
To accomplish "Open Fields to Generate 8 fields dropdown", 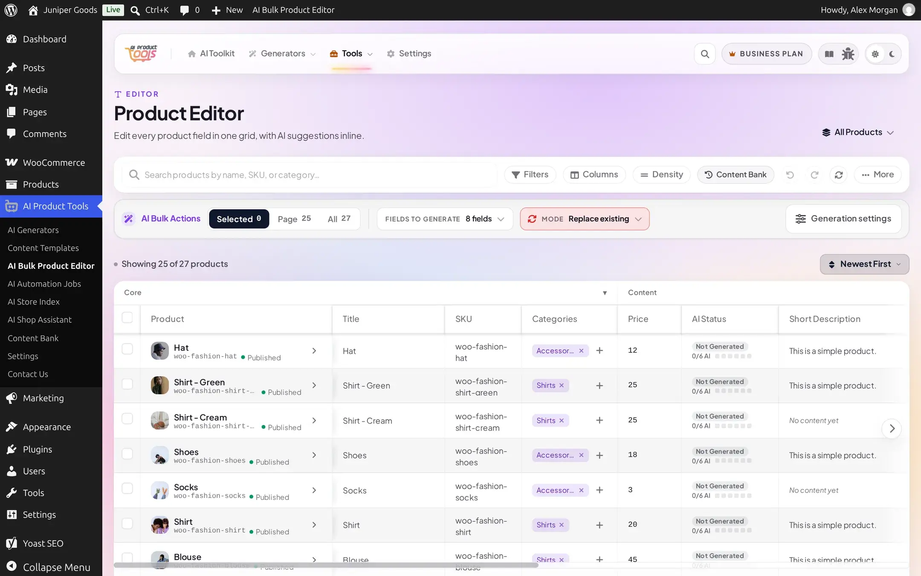I will point(445,219).
